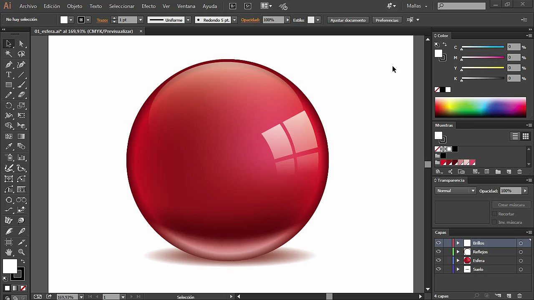Hide the Reflejos layer

tap(438, 252)
